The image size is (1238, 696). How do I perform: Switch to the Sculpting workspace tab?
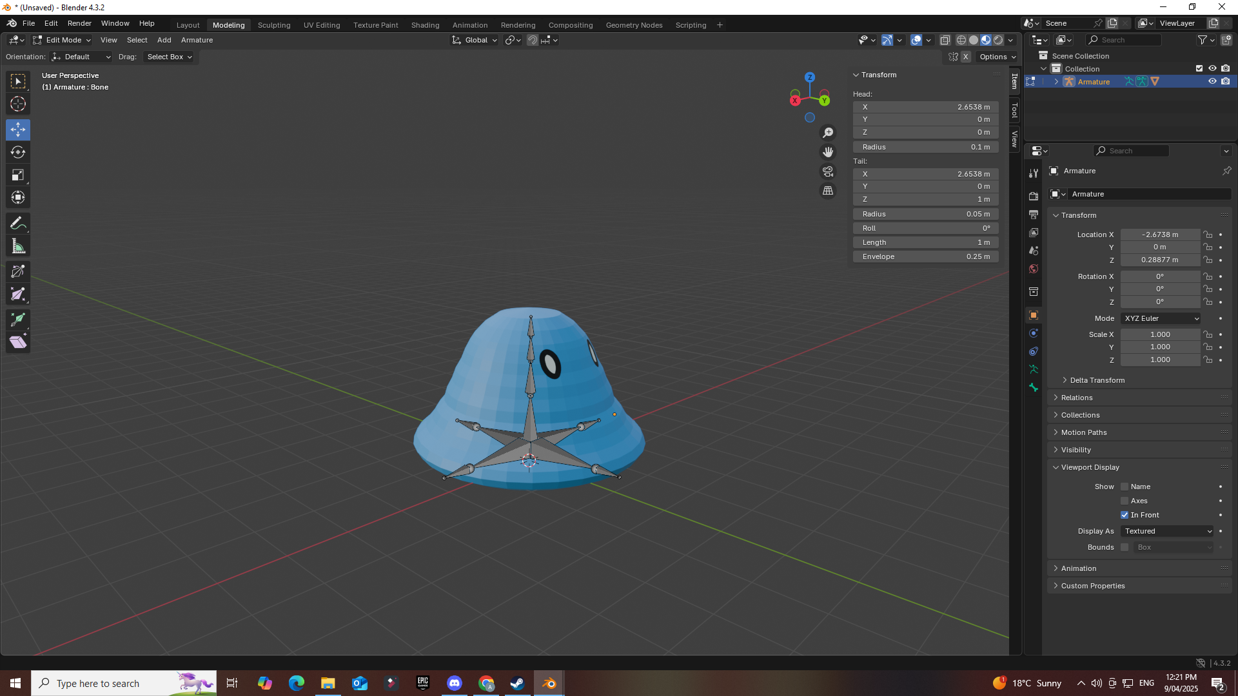[x=274, y=25]
